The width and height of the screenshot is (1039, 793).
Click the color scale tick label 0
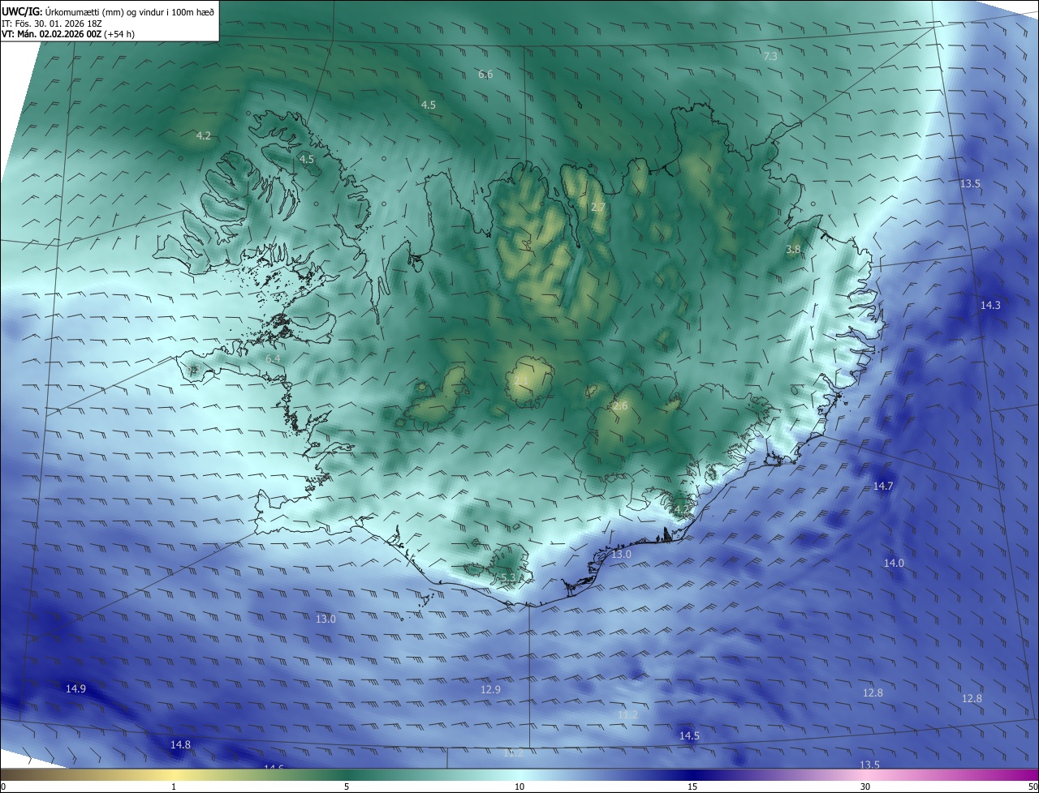pyautogui.click(x=3, y=787)
